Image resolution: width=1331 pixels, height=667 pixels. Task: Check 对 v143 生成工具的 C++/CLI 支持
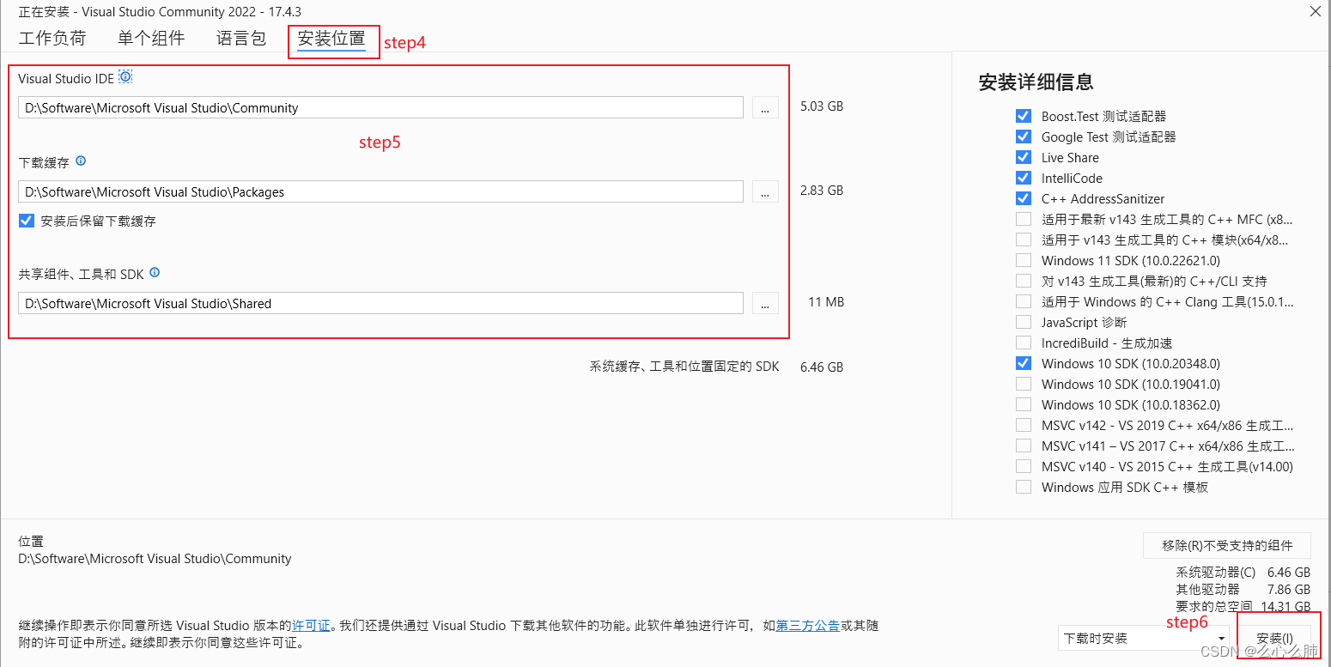(x=1023, y=281)
